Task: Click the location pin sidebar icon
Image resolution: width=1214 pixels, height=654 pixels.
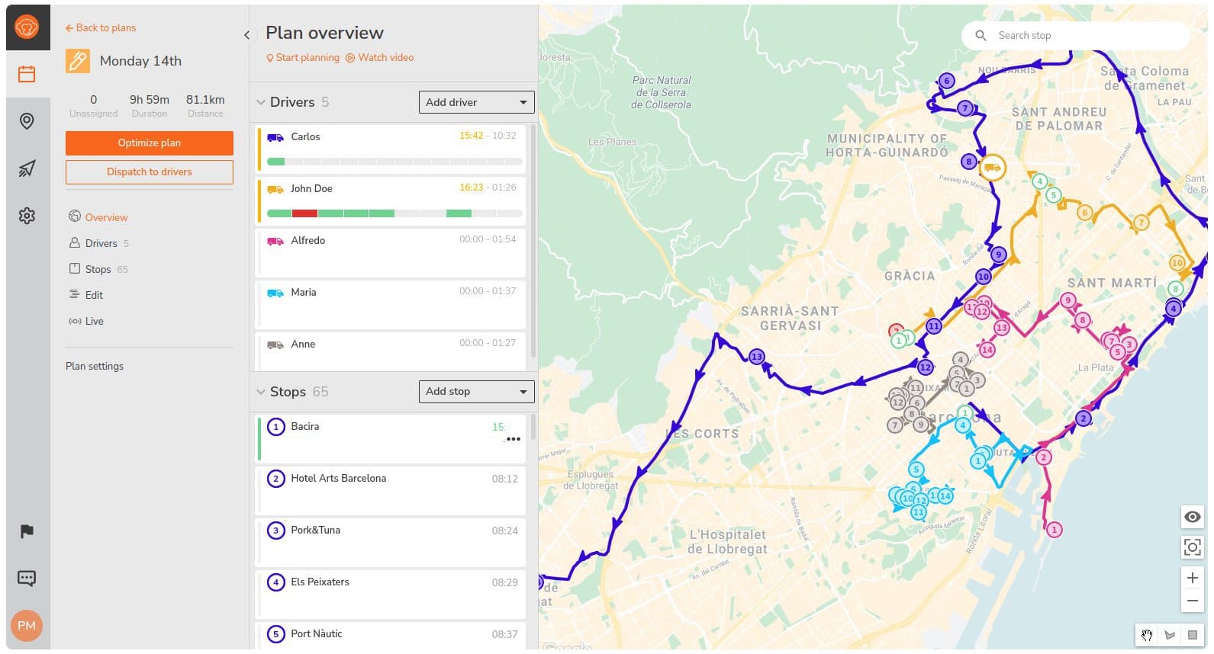Action: click(27, 121)
